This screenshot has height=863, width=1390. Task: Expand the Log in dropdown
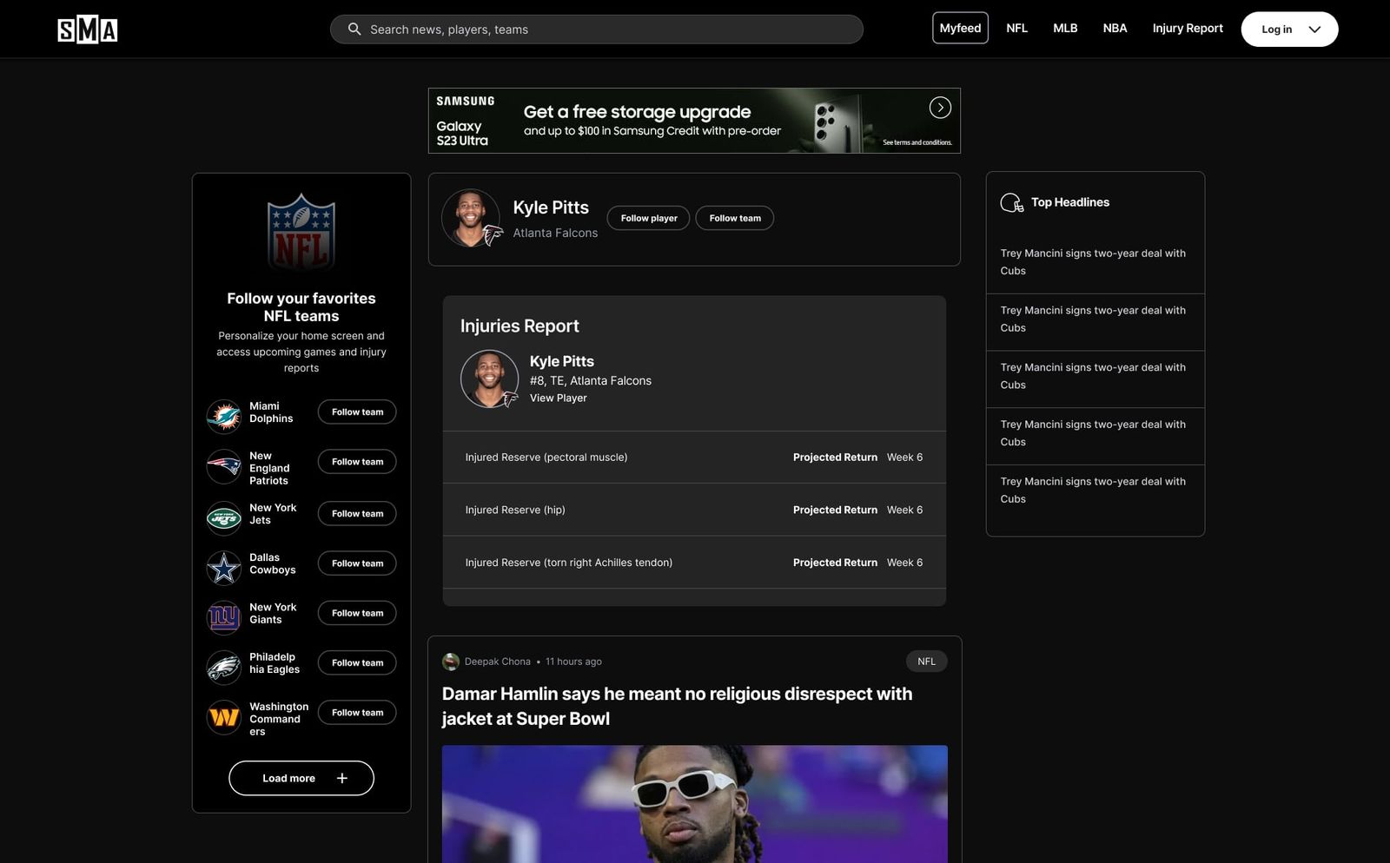click(x=1289, y=30)
